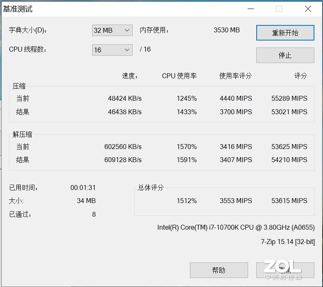Click the CPU 使用率 column header
Image resolution: width=323 pixels, height=287 pixels.
(x=179, y=76)
